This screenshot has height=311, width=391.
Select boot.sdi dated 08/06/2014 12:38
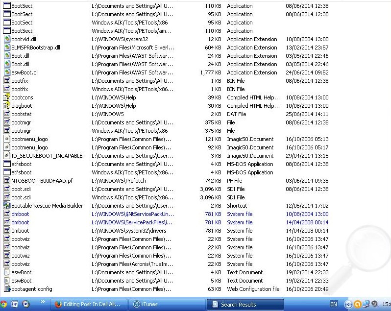21,189
